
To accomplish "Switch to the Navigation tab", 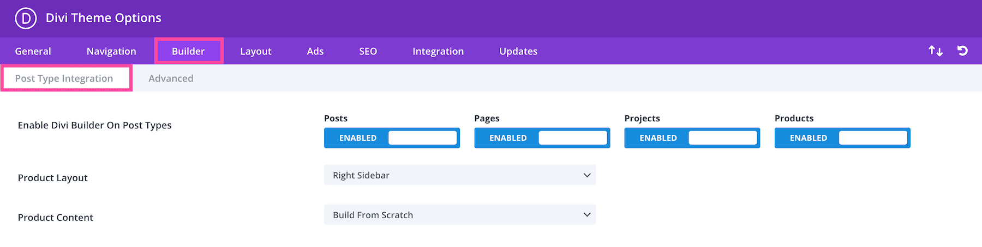I will point(111,51).
